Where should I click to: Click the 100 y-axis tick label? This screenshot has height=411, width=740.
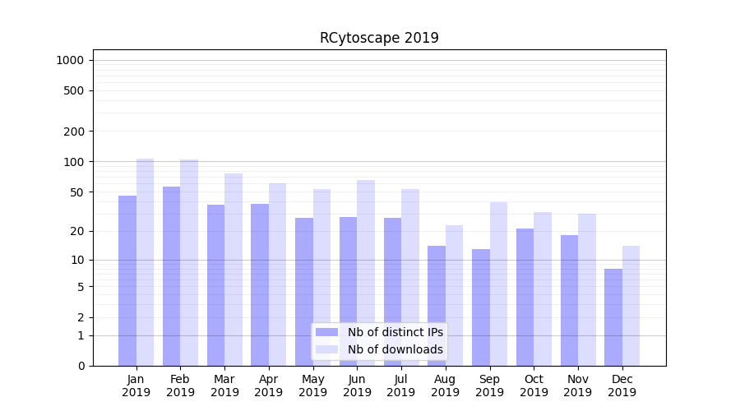[72, 162]
